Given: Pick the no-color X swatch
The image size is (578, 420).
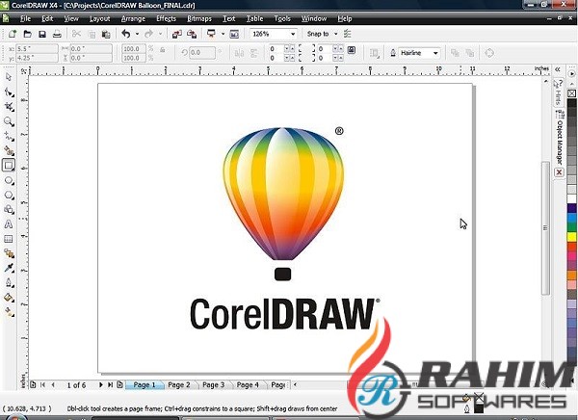Looking at the screenshot, I should tap(571, 93).
